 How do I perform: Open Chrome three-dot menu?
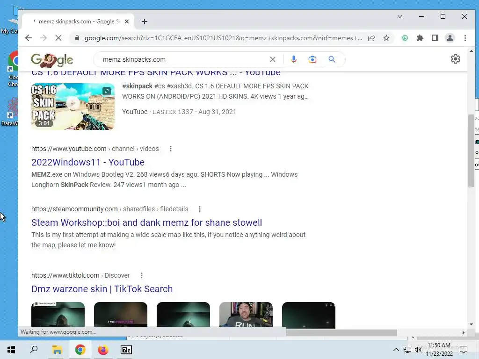tap(465, 38)
